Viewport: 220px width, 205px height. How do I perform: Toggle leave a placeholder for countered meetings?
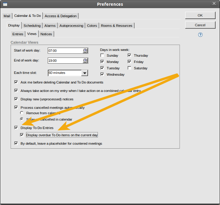point(16,143)
